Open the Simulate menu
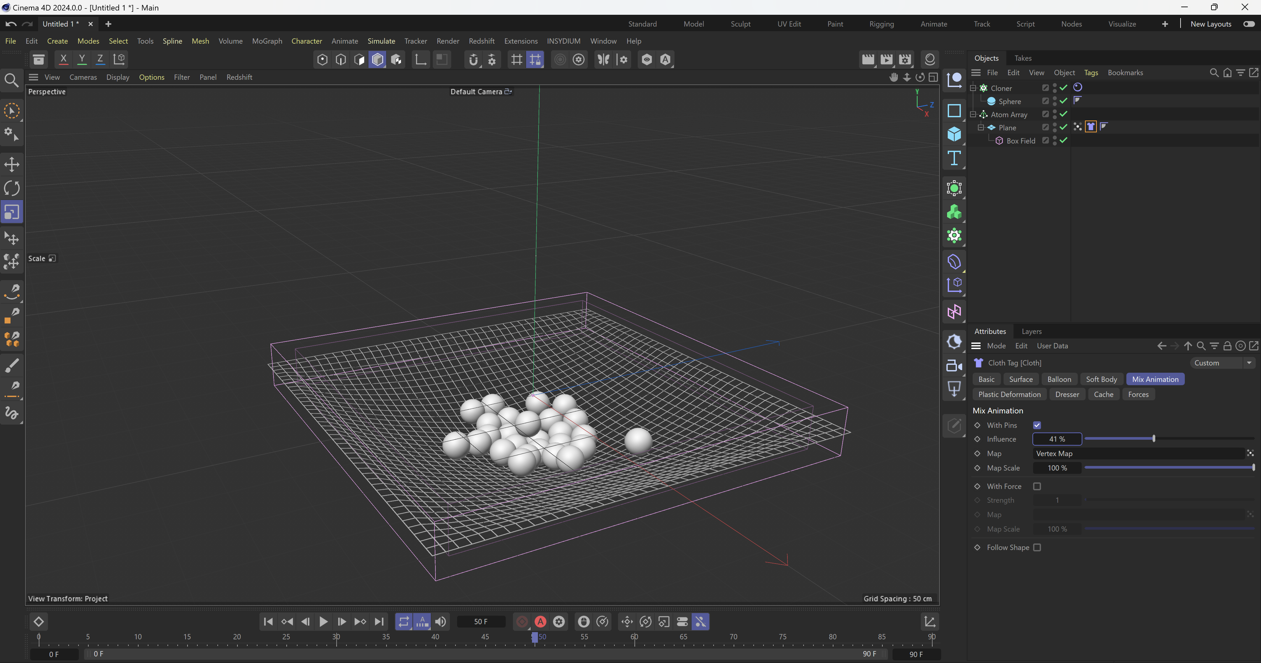The width and height of the screenshot is (1261, 663). 381,41
